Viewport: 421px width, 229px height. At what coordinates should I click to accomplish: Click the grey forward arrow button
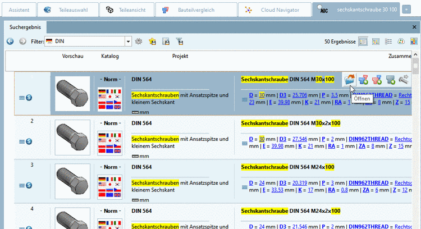22,42
